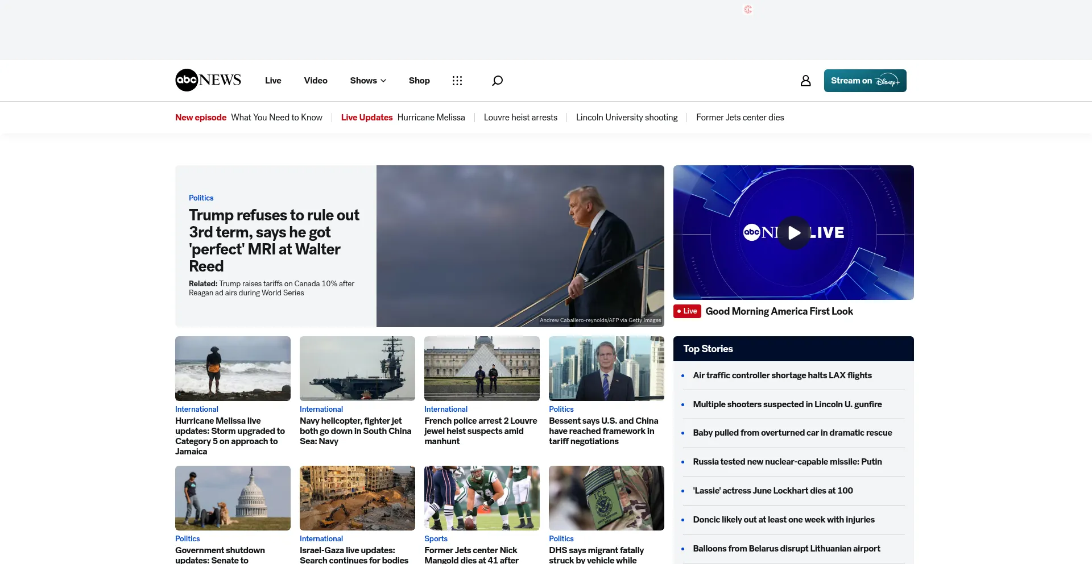Open the Shop nav link

pyautogui.click(x=419, y=81)
